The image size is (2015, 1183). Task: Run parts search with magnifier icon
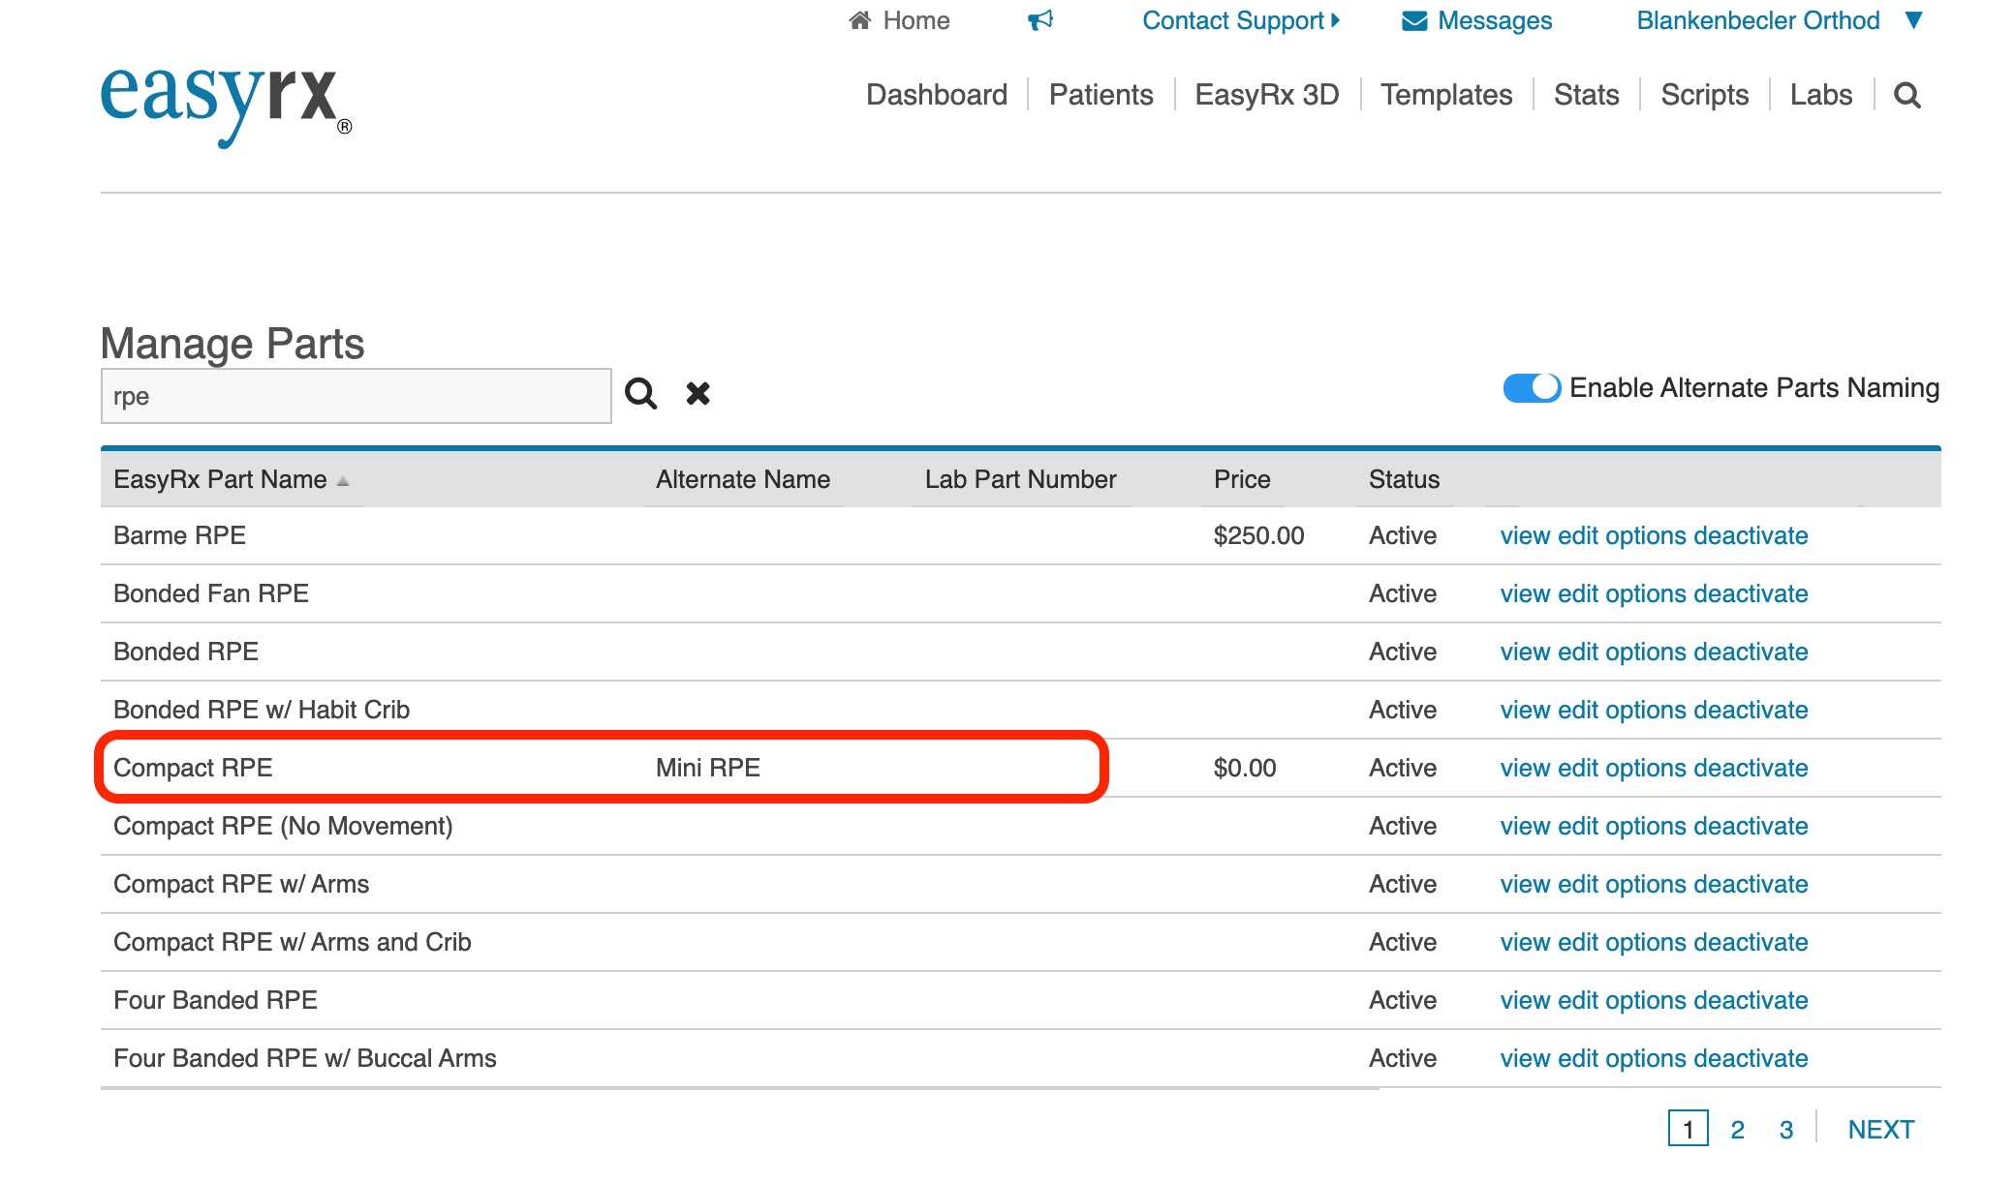click(x=640, y=394)
